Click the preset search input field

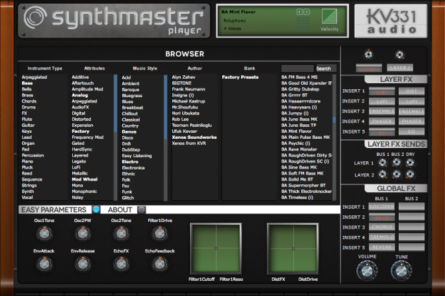coord(297,68)
